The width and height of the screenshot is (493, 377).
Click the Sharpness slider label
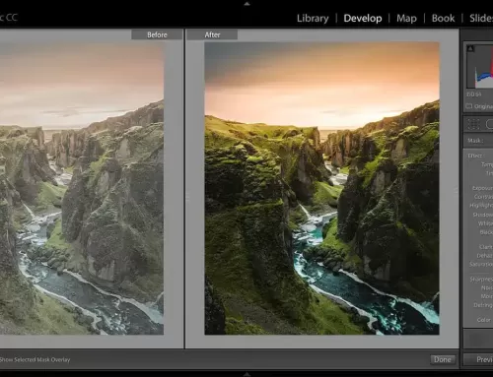click(x=481, y=280)
